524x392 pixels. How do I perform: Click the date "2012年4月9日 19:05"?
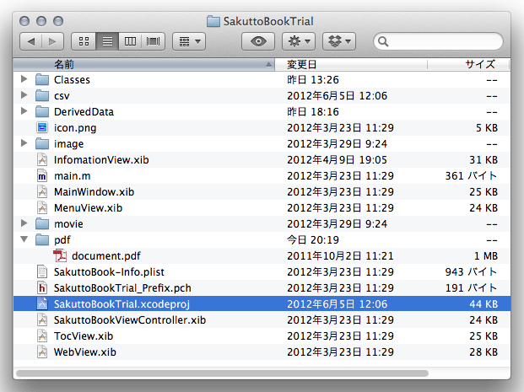coord(337,160)
